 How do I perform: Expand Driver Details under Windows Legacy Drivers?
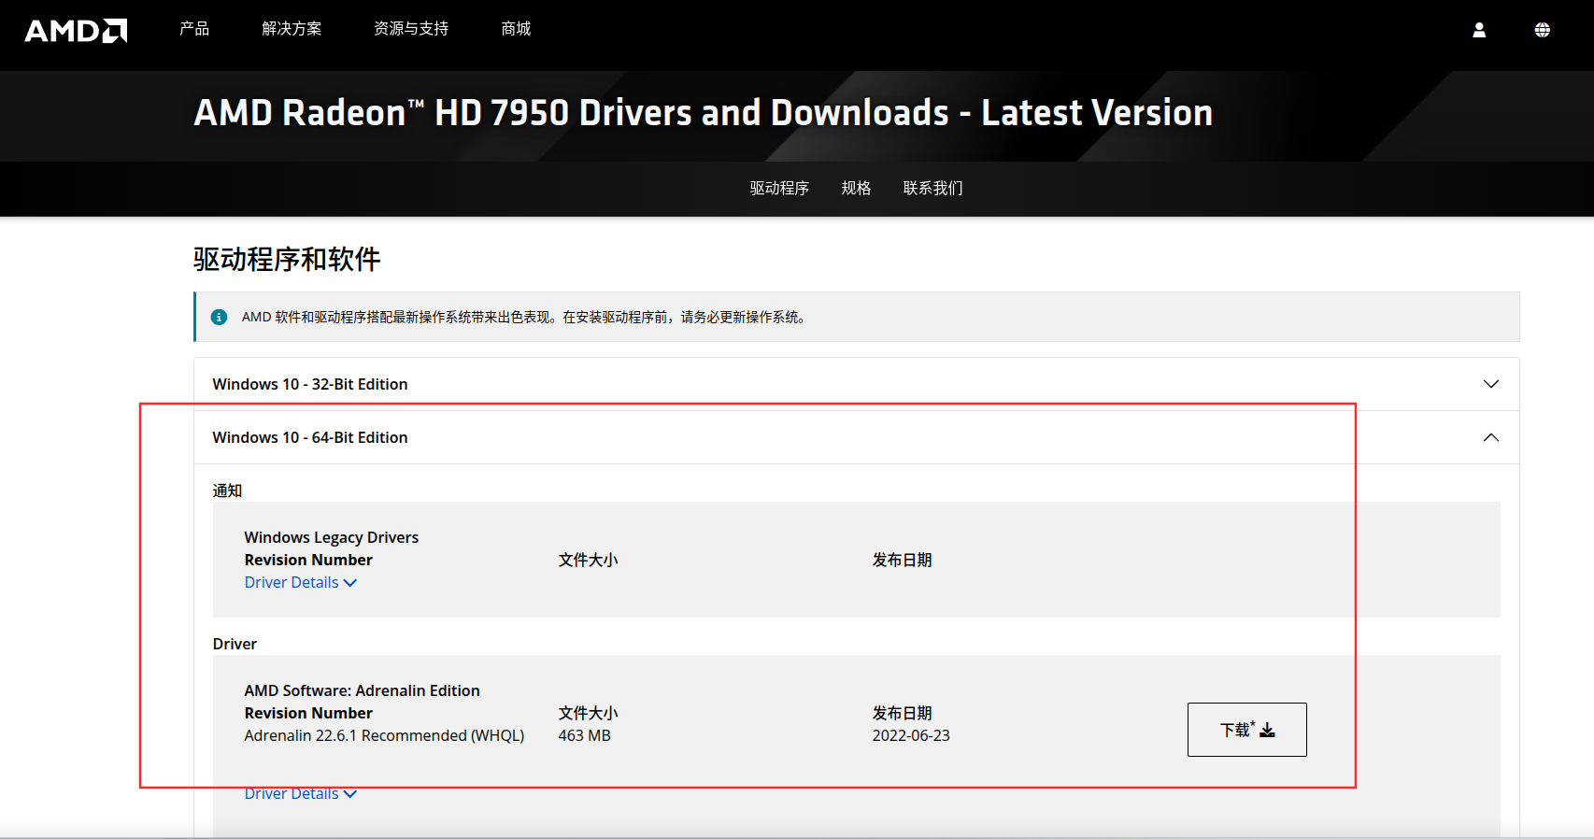pos(300,582)
